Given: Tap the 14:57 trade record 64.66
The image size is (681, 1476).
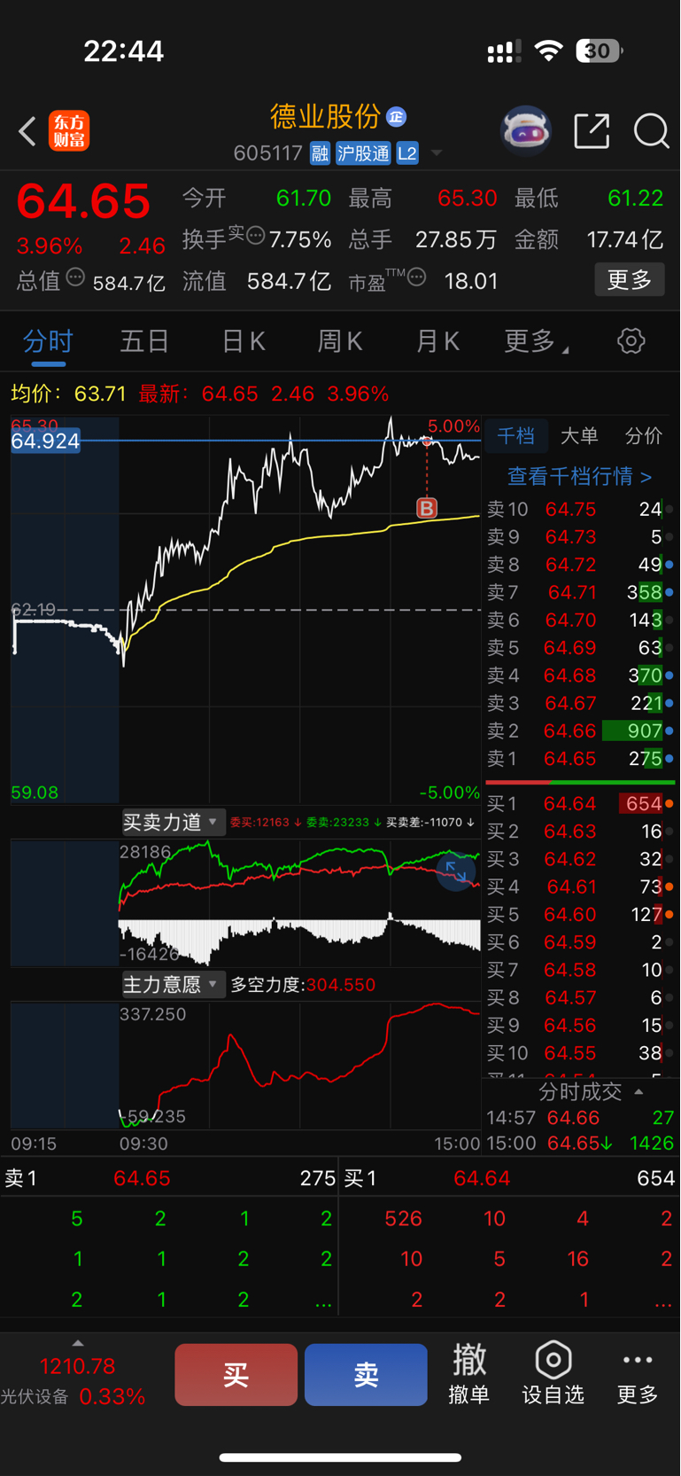Looking at the screenshot, I should (x=580, y=1118).
